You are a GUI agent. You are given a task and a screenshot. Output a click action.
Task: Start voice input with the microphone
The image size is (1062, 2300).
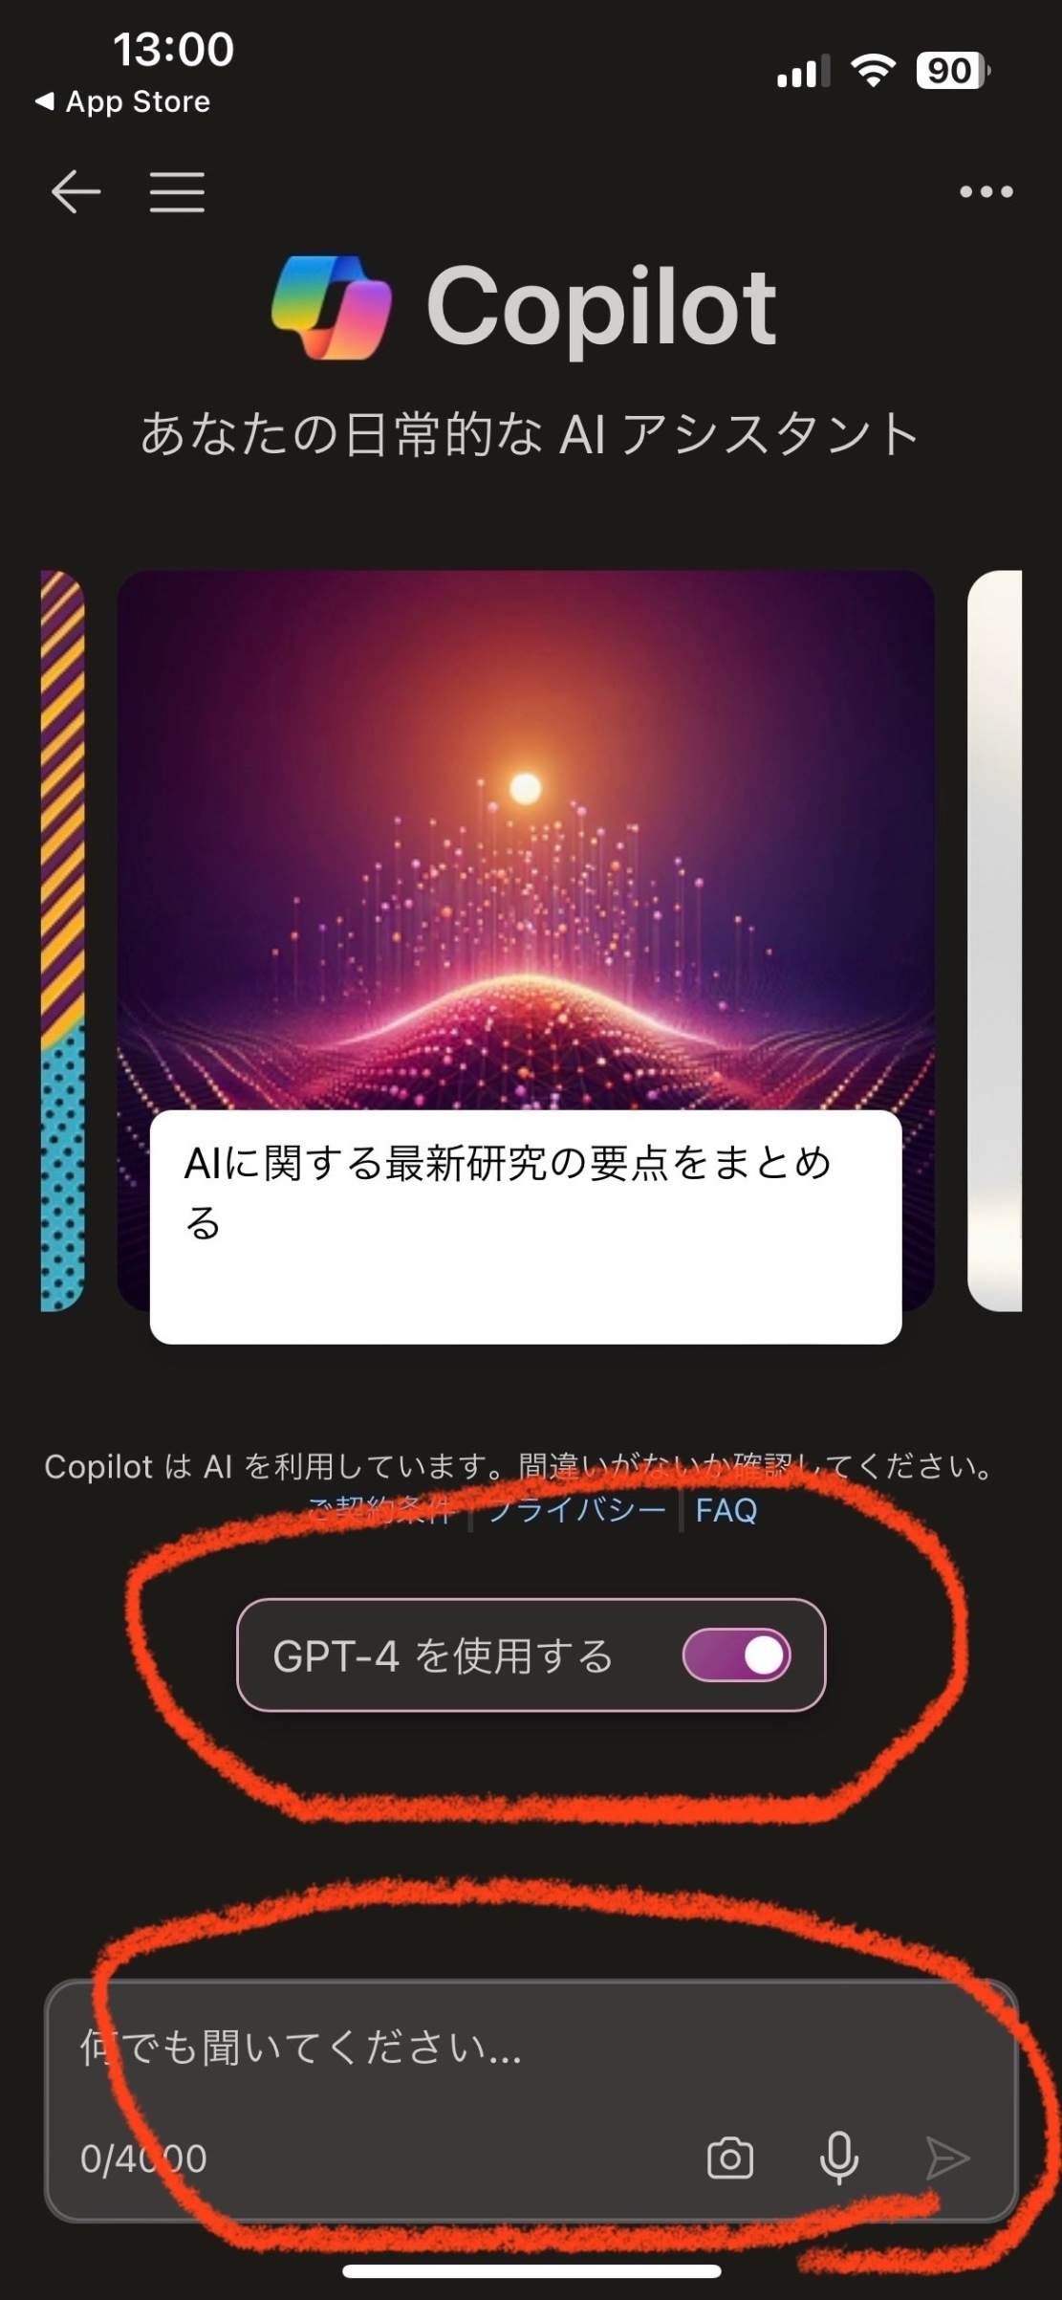point(839,2158)
